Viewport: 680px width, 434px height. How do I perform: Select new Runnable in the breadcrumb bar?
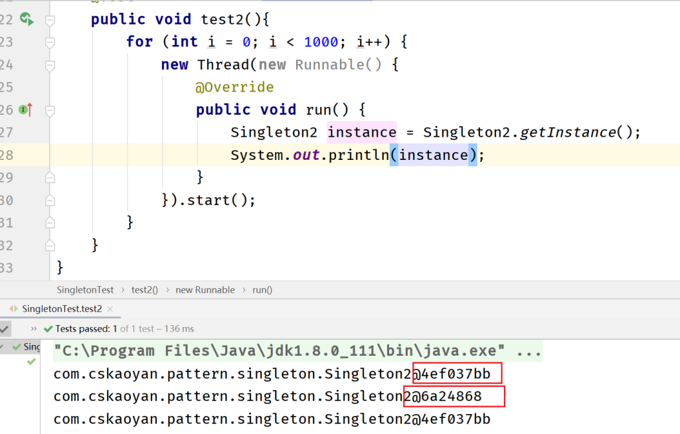(205, 289)
